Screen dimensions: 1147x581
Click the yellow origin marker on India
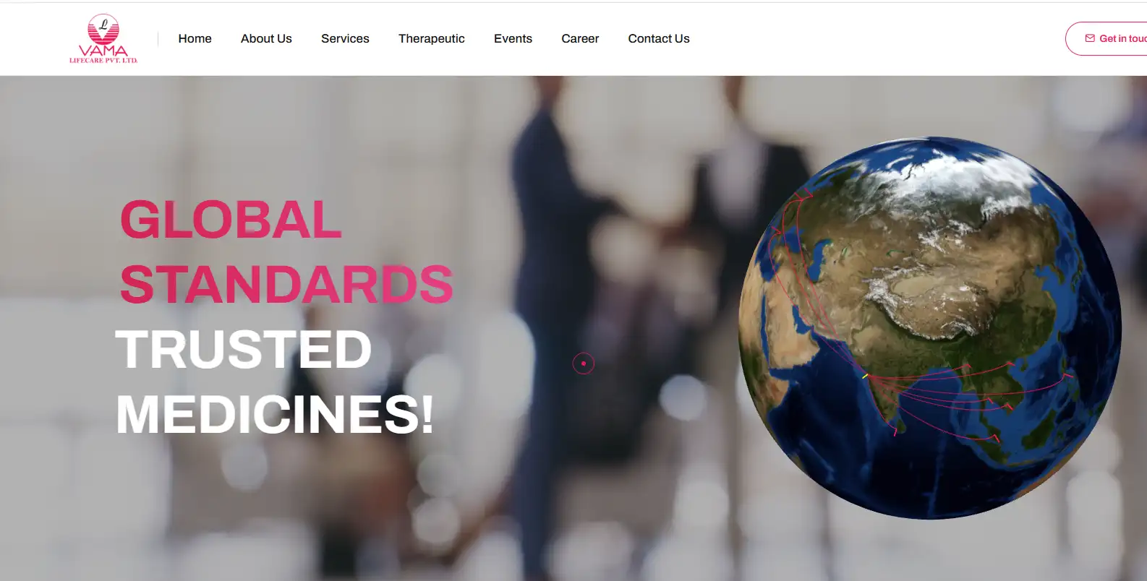tap(865, 376)
